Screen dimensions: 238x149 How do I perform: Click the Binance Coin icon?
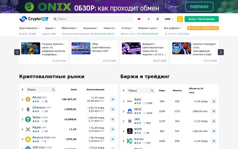[x=28, y=139]
